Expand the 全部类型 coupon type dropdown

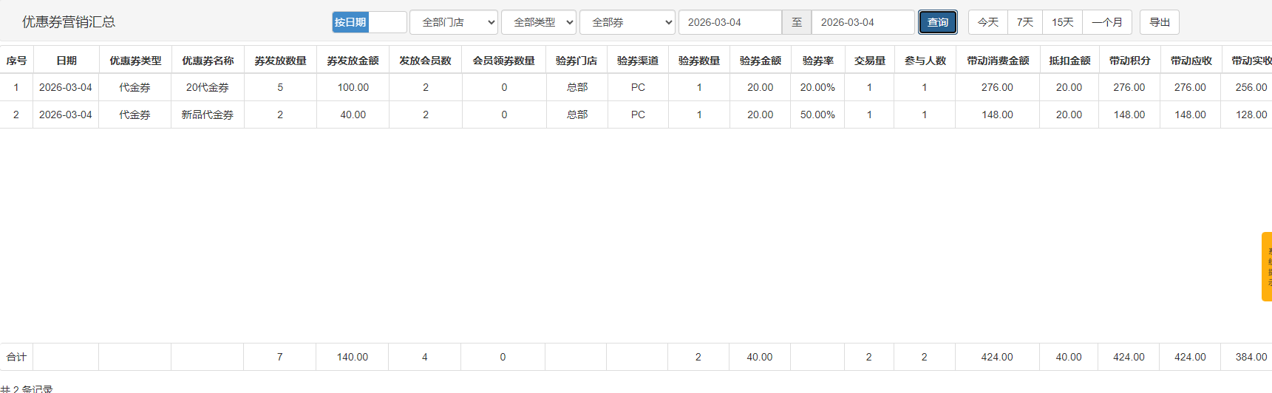pos(538,22)
